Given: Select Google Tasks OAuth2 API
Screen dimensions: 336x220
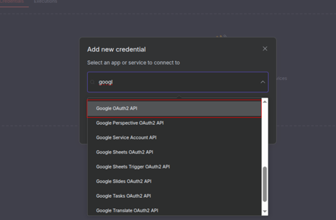Looking at the screenshot, I should (x=174, y=196).
